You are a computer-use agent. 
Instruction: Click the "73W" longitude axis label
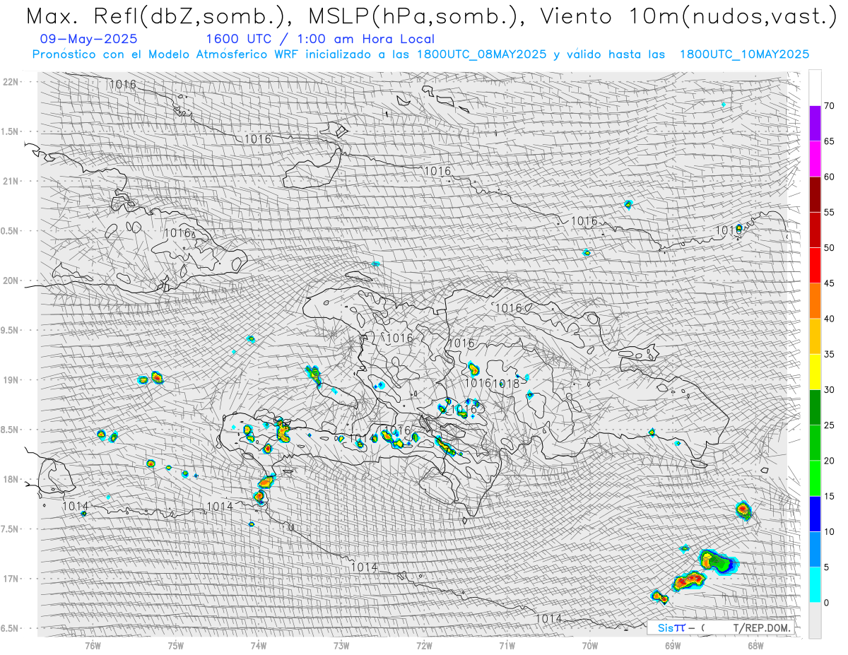point(341,645)
